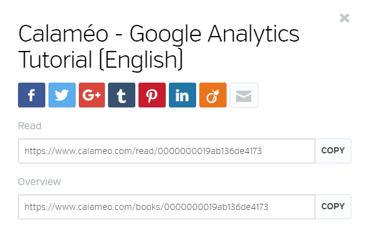Click inside the Overview books link field

click(166, 207)
